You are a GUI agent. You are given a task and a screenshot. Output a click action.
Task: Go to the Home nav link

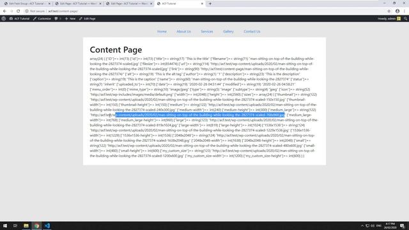(162, 31)
